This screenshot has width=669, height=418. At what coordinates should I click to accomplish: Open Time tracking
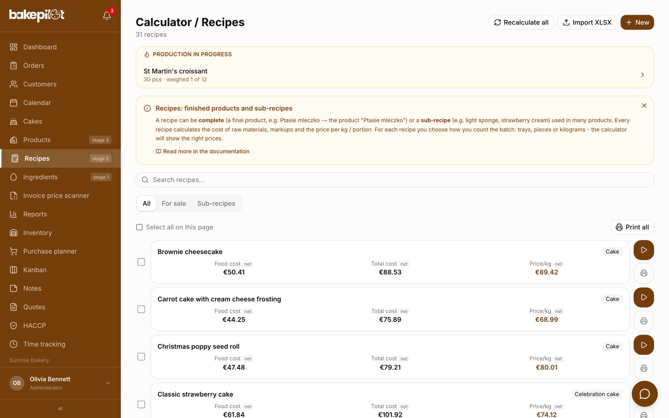coord(60,344)
